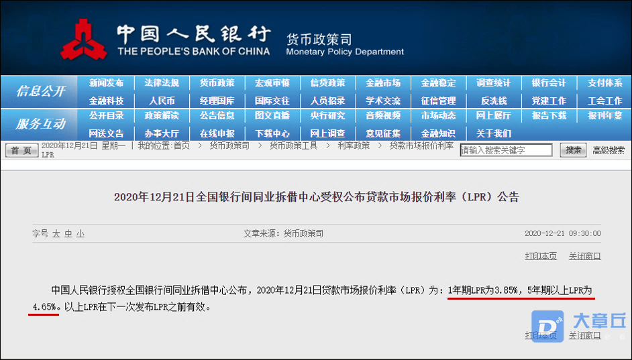Image resolution: width=632 pixels, height=360 pixels.
Task: Select 党建工作 in the navigation bar
Action: tap(549, 101)
